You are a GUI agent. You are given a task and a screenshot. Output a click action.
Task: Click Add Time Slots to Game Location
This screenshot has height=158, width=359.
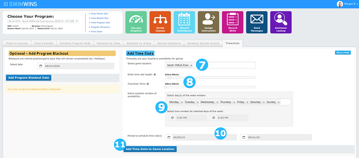(150, 149)
